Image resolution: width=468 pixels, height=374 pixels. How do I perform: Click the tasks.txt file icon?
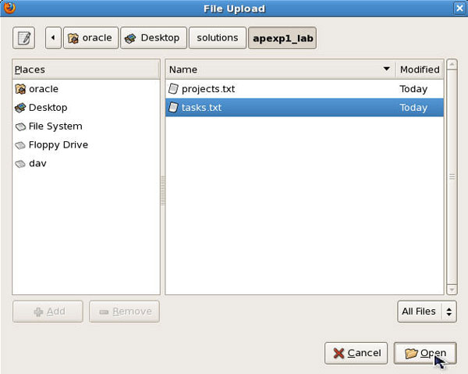point(173,107)
